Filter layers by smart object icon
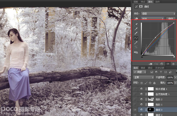Screen dimensions: 177x116 click(x=170, y=72)
